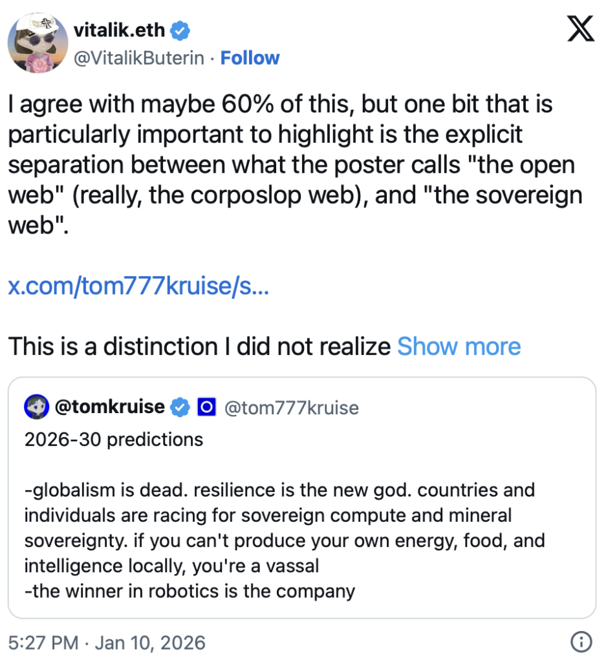Click the verified badge next to vitalik.eth
Screen dimensions: 608x662
click(x=180, y=30)
